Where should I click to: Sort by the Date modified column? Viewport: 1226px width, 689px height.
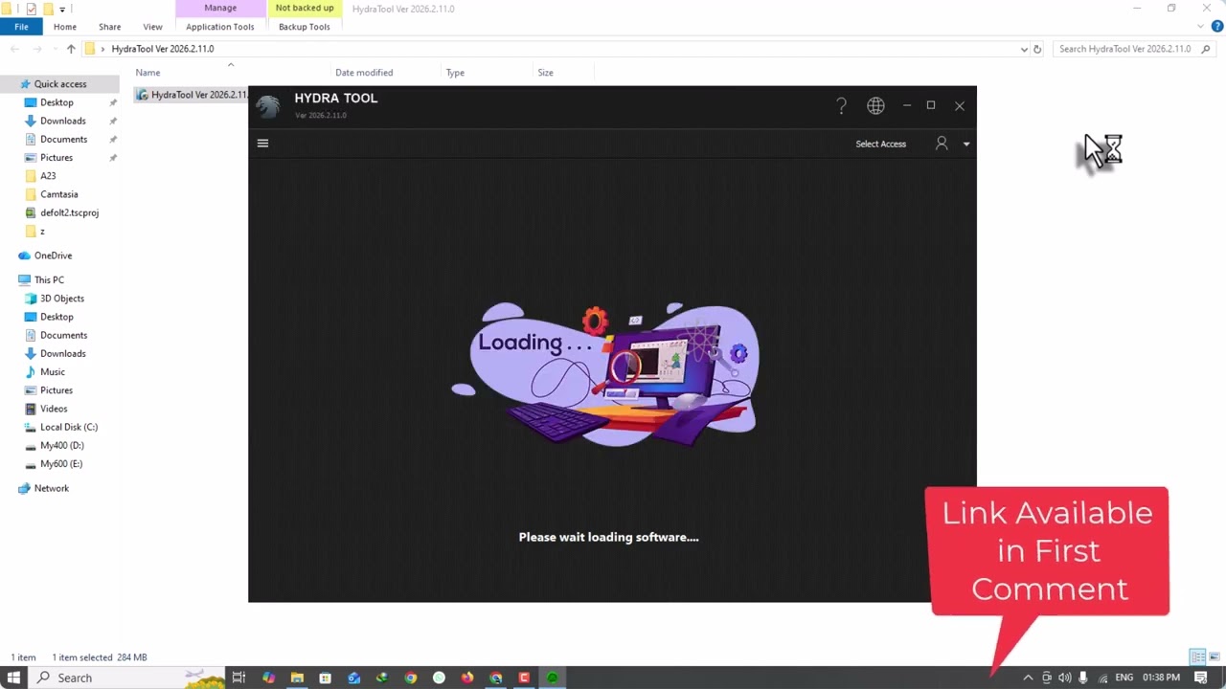coord(364,73)
